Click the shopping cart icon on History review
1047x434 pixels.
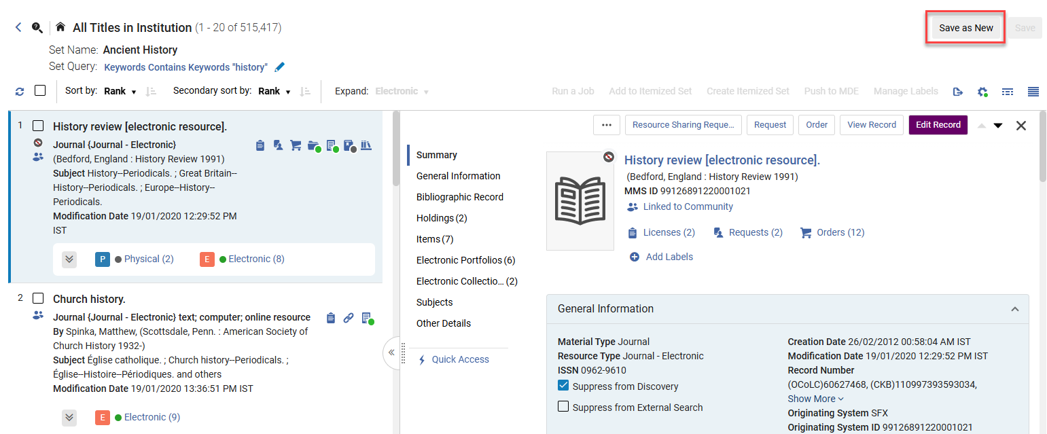tap(296, 145)
